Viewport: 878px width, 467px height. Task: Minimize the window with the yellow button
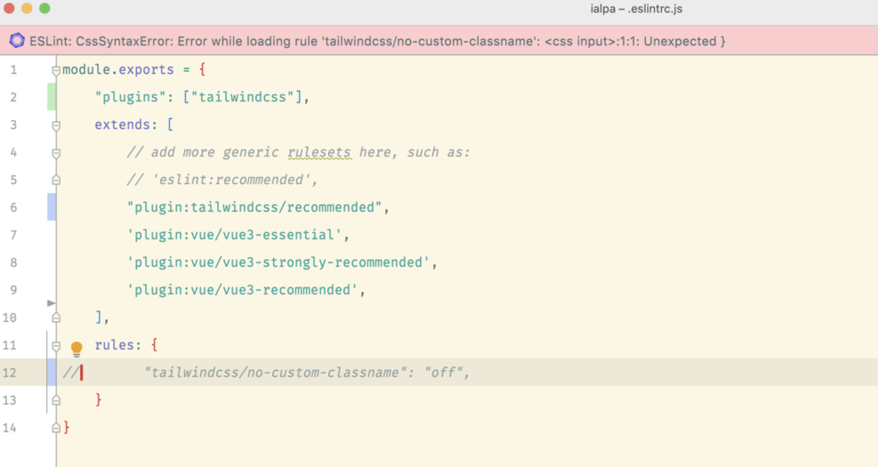tap(26, 8)
